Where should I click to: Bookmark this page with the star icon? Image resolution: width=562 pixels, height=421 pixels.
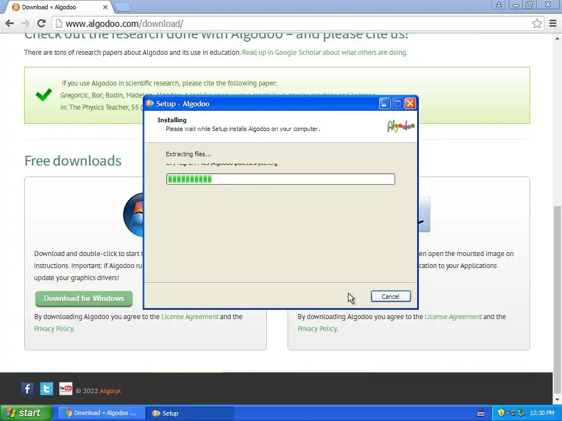pyautogui.click(x=537, y=24)
